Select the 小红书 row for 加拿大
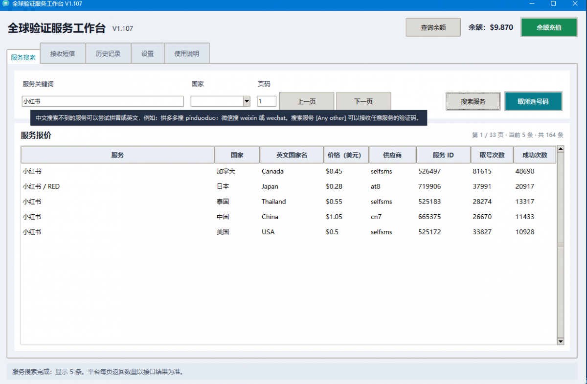 289,171
